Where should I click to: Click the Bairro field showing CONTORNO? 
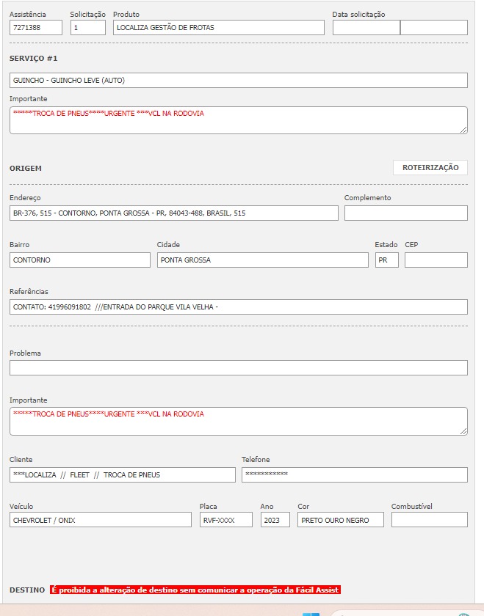pos(79,260)
